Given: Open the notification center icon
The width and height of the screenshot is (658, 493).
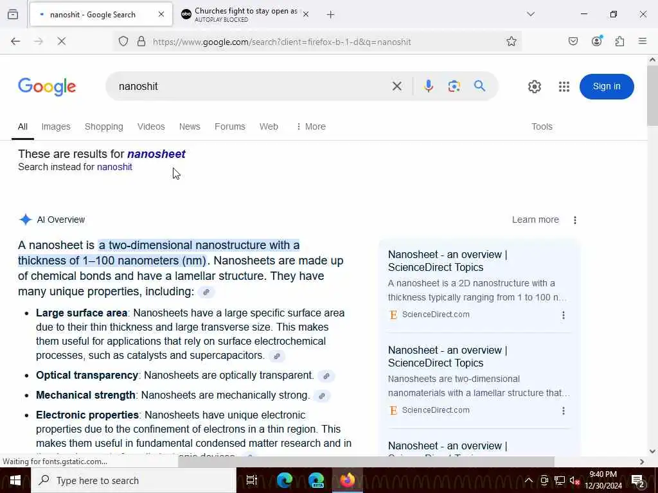Looking at the screenshot, I should click(x=638, y=480).
